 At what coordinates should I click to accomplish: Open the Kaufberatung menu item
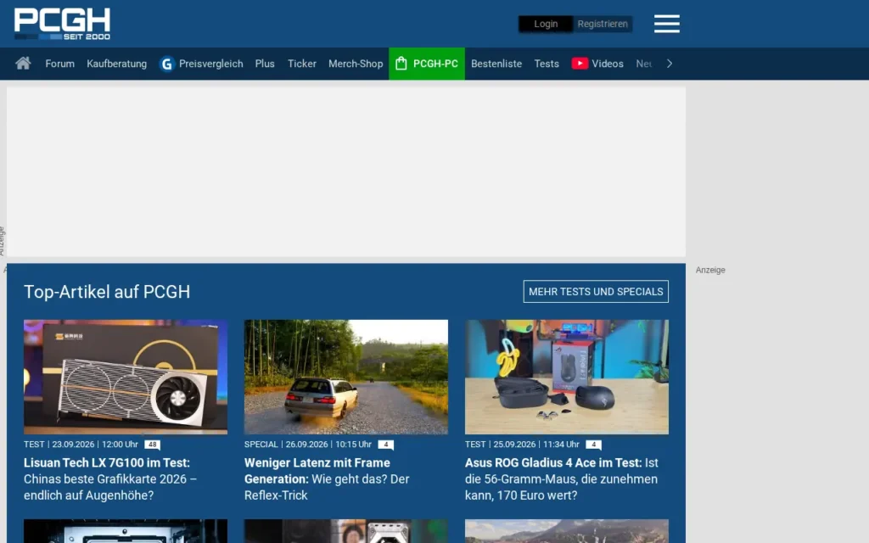point(116,64)
